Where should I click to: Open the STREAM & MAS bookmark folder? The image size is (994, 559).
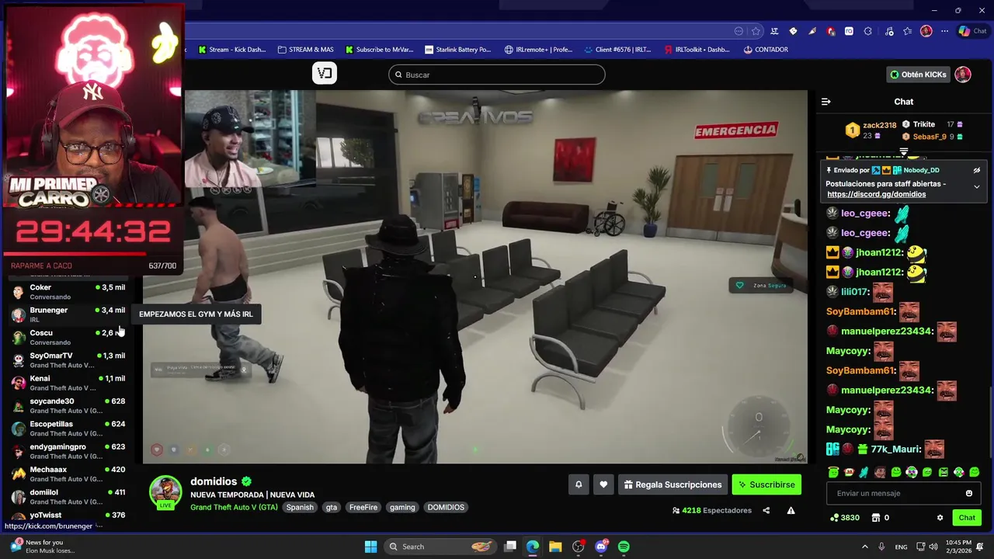point(305,50)
